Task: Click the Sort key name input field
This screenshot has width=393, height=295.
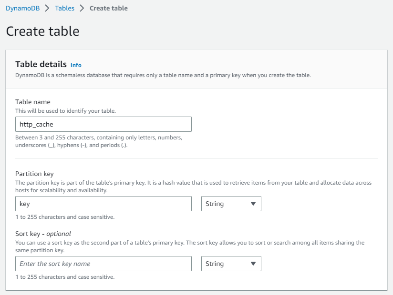Action: [103, 264]
